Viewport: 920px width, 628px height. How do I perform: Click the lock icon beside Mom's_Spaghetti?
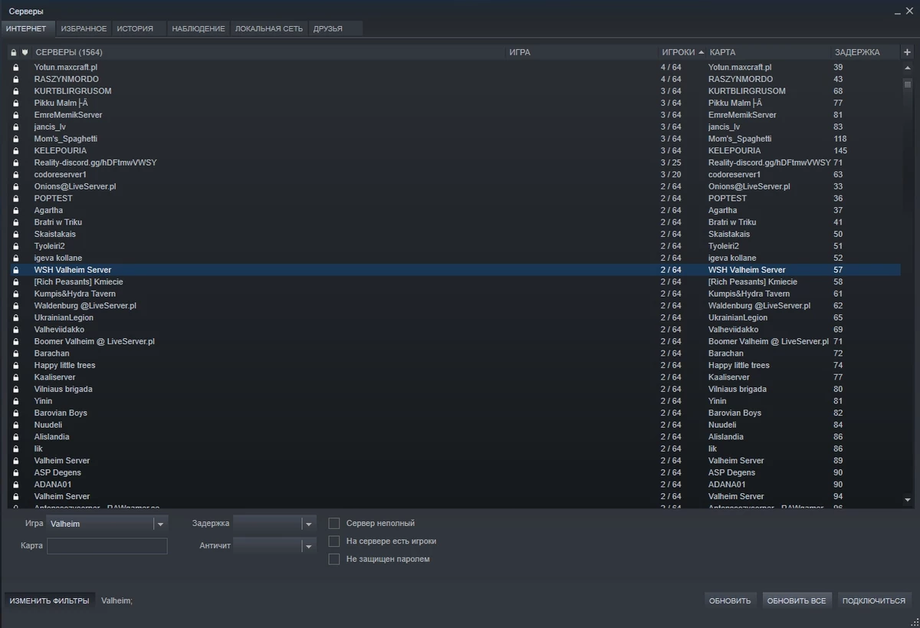(15, 139)
